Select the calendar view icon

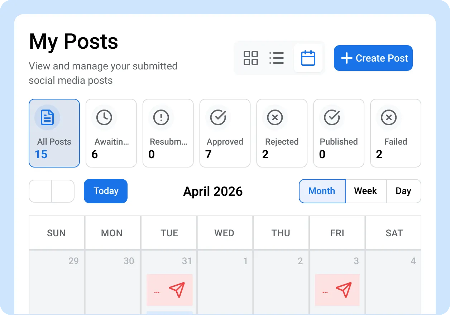coord(308,58)
